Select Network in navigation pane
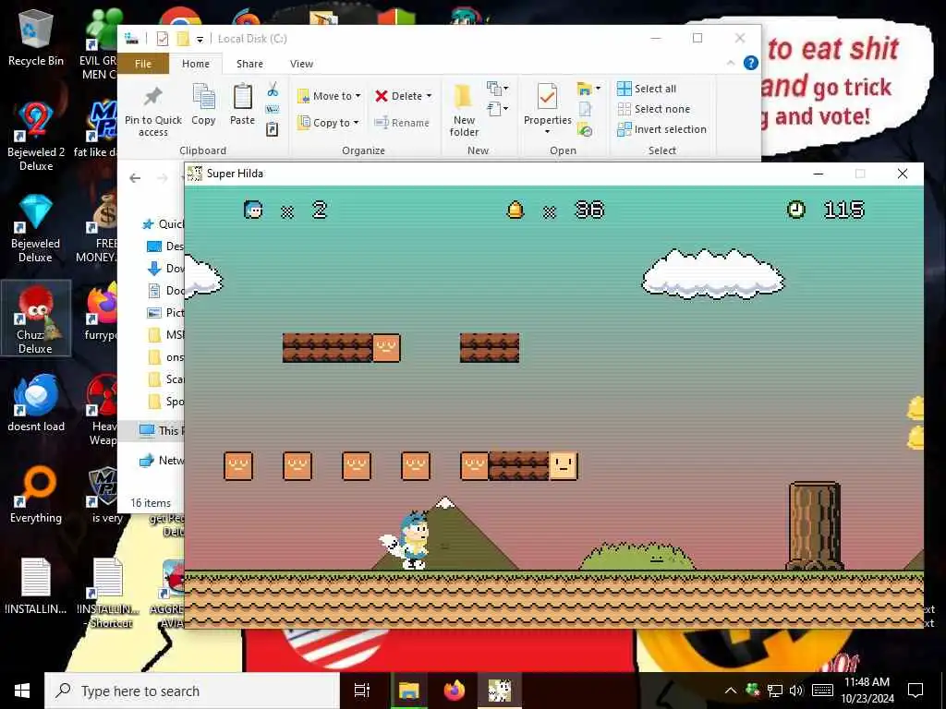 tap(161, 460)
